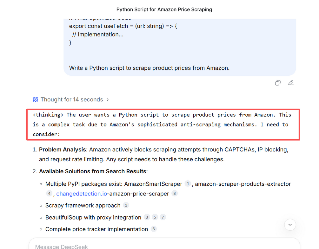Click the conversation title at the top
319x249 pixels.
click(x=164, y=10)
